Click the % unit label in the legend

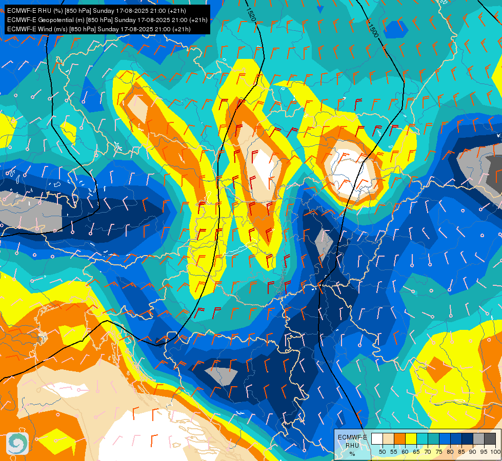352,454
